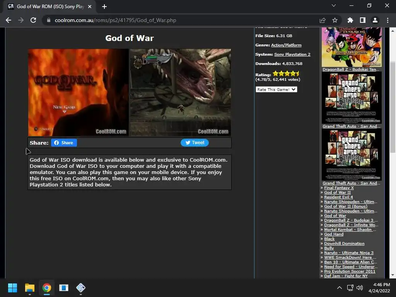The image size is (396, 297).
Task: Open Ben 10 - Ultimate Alien link
Action: tap(350, 262)
